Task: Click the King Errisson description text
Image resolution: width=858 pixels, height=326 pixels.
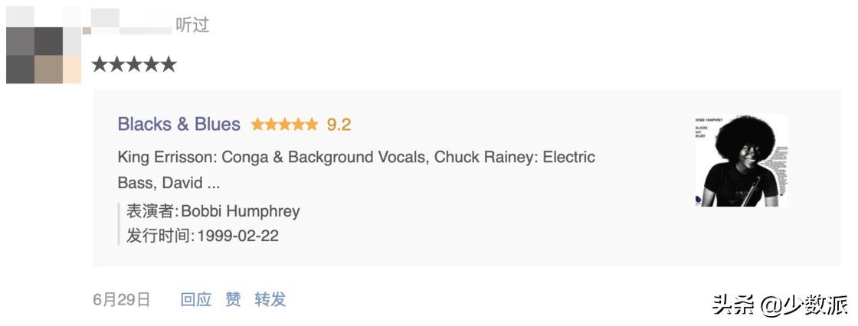Action: 356,158
